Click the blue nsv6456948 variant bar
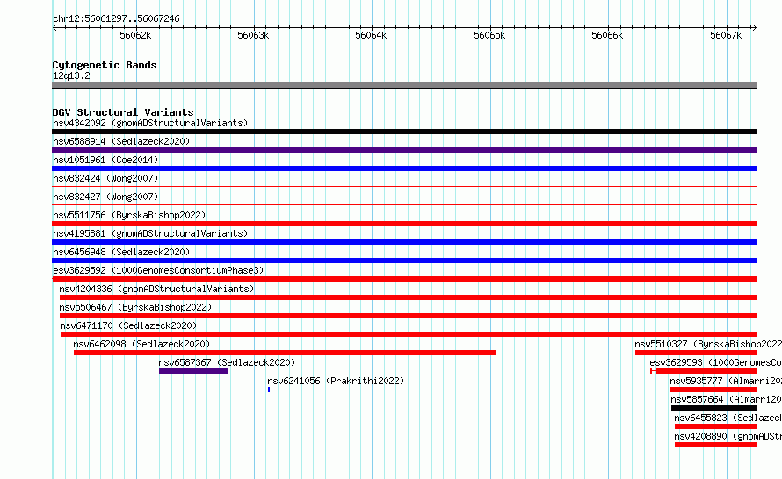Screen dimensions: 782x479 click(x=404, y=261)
